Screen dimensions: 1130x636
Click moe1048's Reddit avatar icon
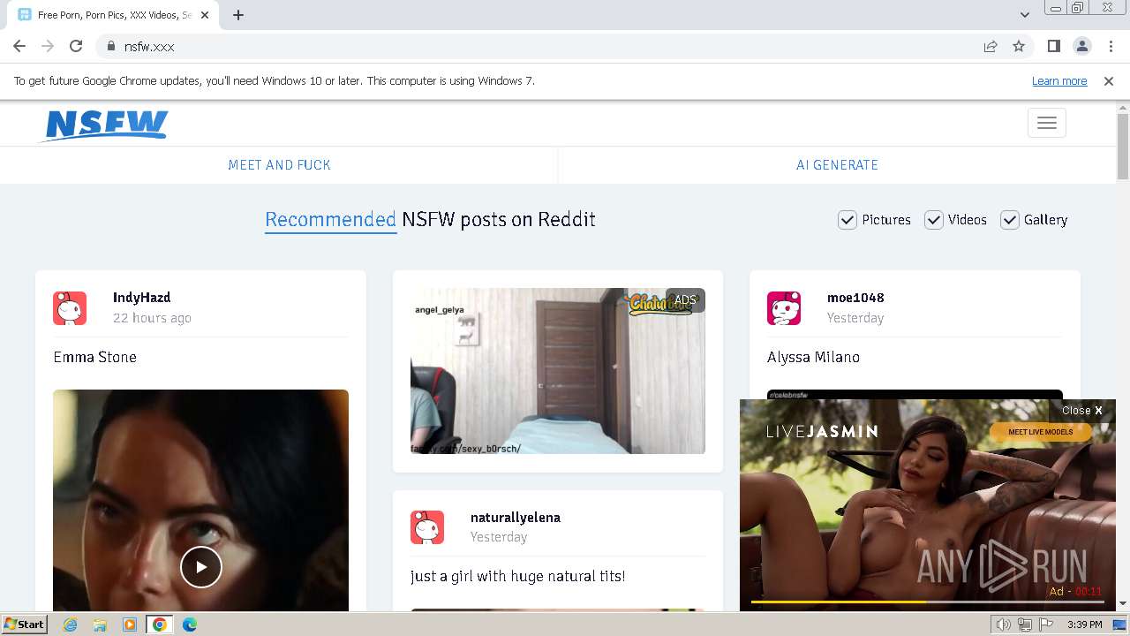pos(784,308)
